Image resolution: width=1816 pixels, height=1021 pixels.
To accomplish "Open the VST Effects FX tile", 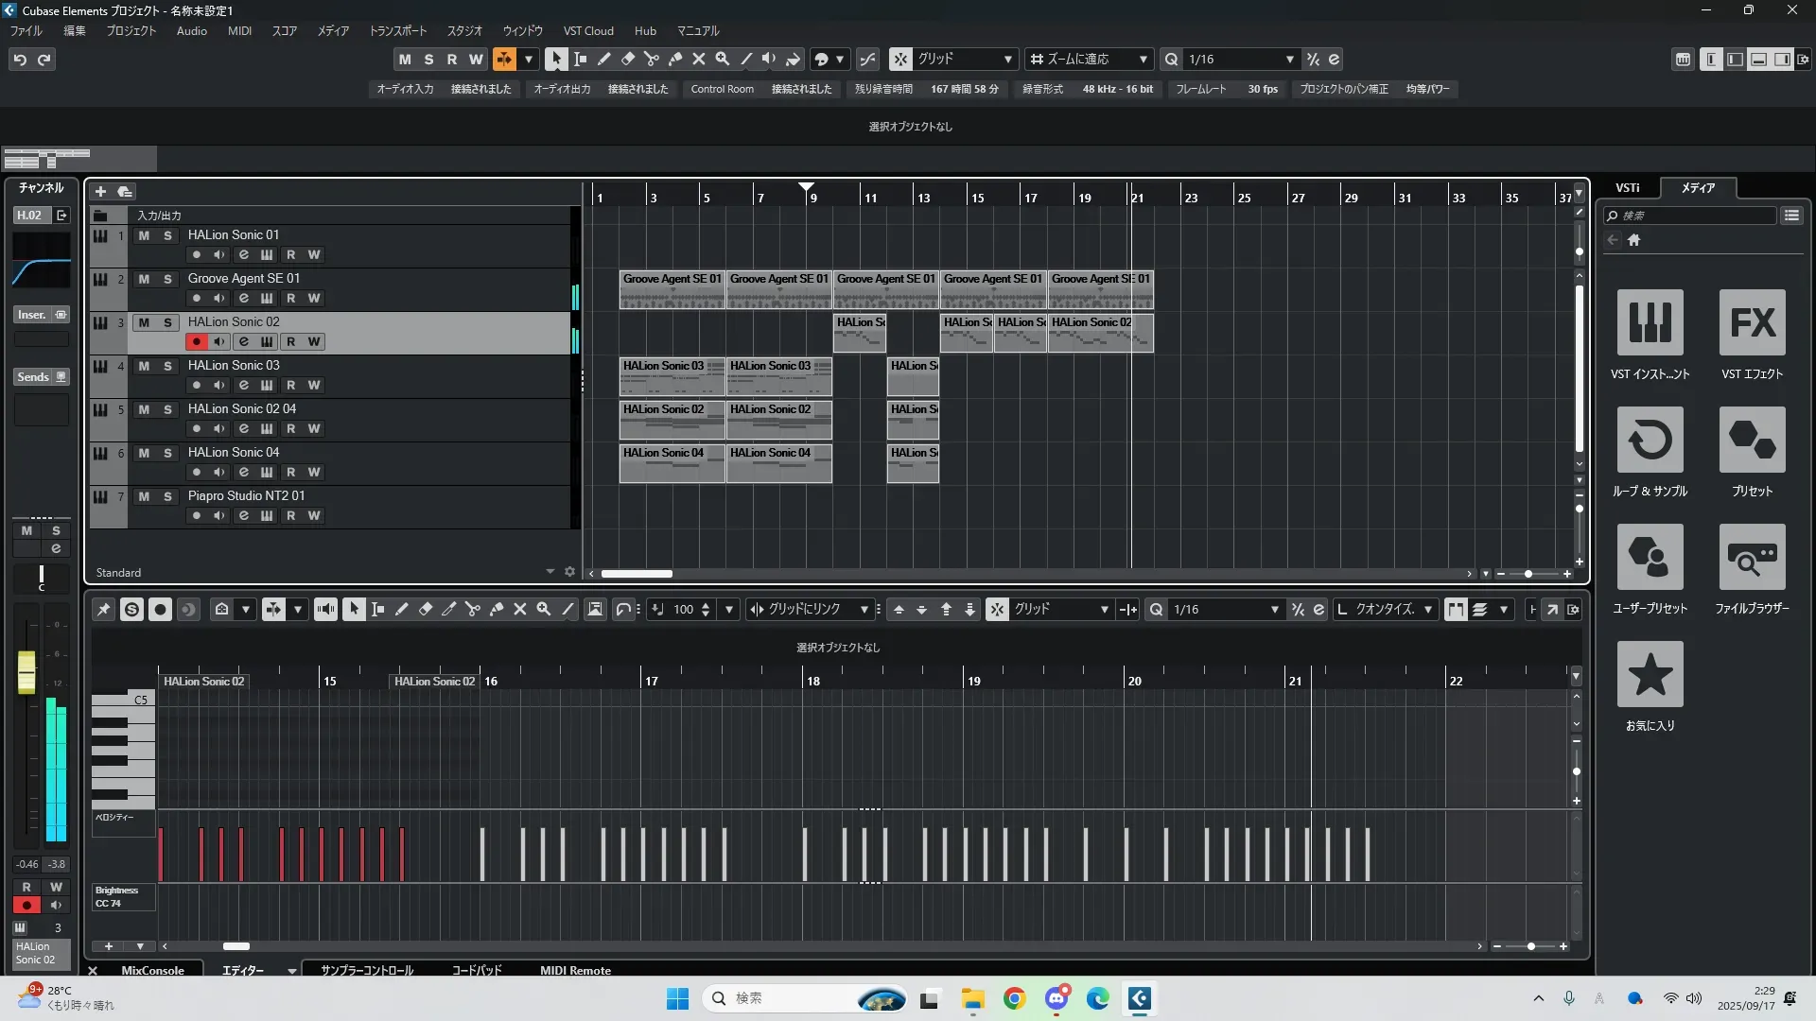I will click(1752, 323).
